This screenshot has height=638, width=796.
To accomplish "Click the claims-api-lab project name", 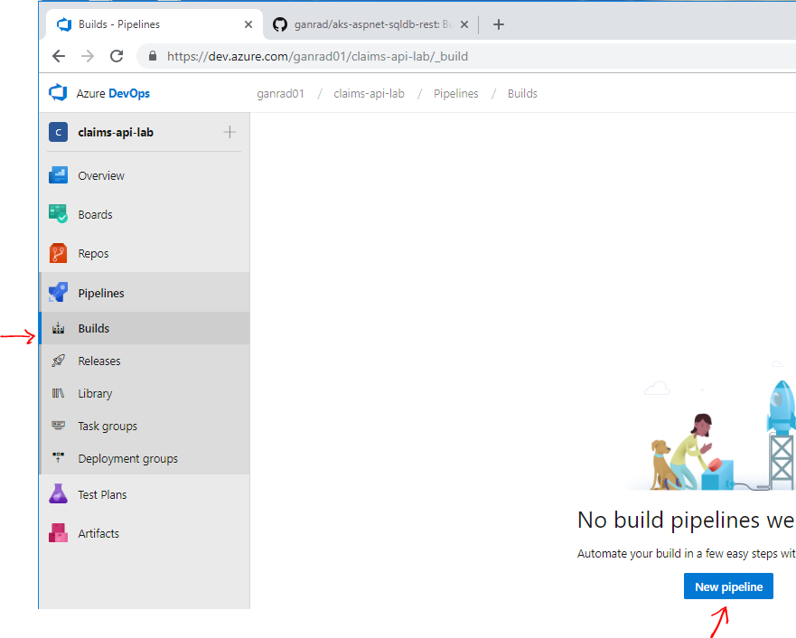I will (x=116, y=133).
